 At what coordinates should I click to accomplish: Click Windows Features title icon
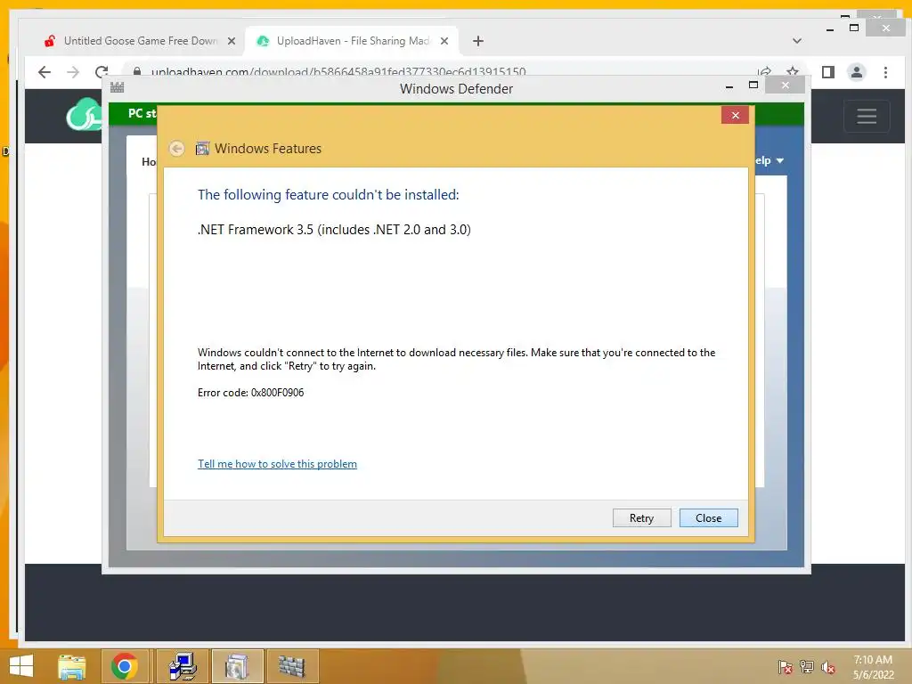coord(202,149)
